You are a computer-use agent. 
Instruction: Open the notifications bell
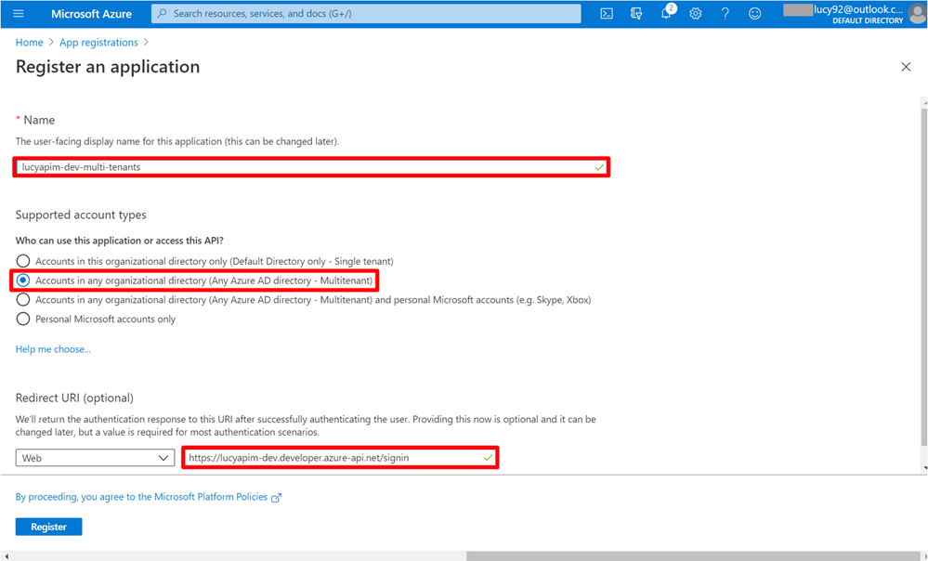[x=666, y=13]
